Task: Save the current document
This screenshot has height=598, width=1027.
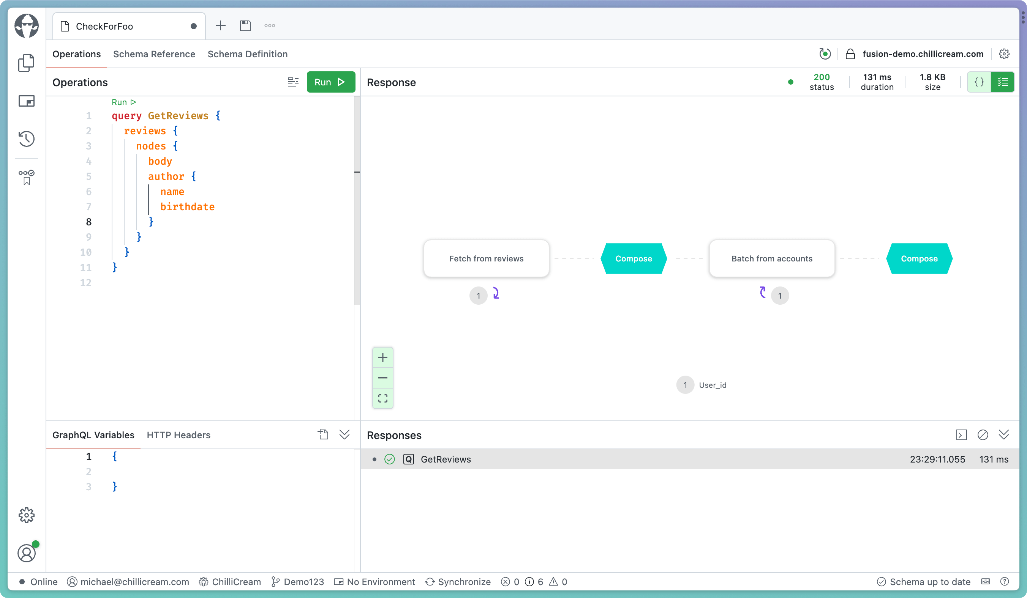Action: pos(245,26)
